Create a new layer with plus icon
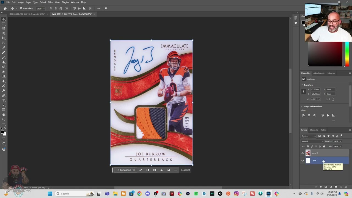The image size is (352, 198). [341, 187]
